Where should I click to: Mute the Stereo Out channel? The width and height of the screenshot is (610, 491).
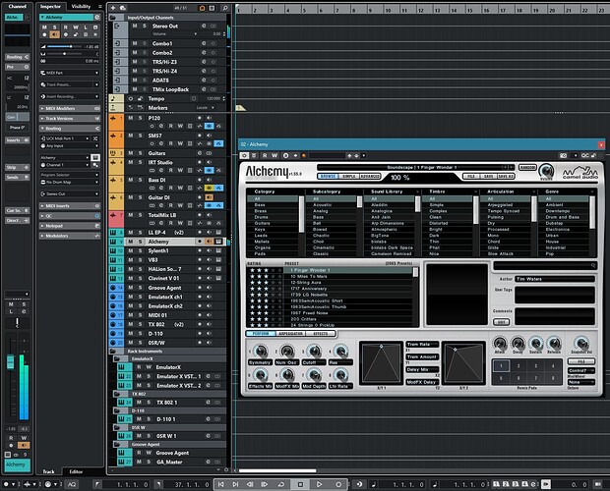(x=135, y=26)
